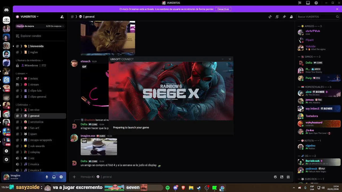Viewport: 342px width, 192px height.
Task: Open Discord help question mark icon
Action: pyautogui.click(x=316, y=3)
